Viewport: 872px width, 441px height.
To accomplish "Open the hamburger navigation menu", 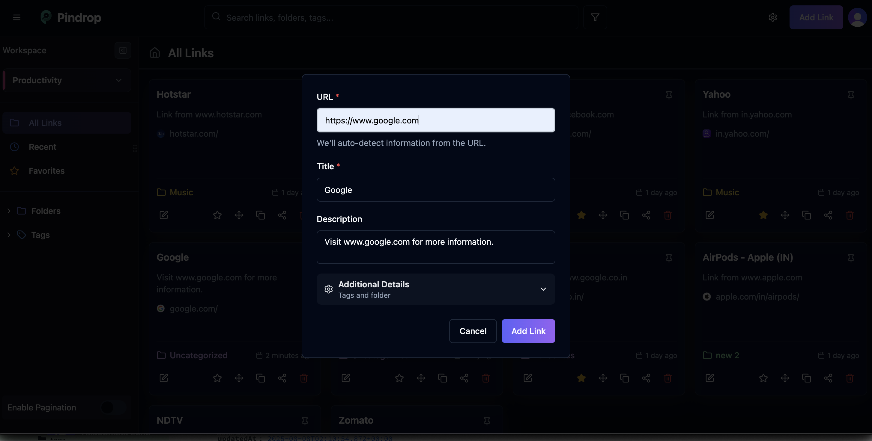I will pyautogui.click(x=16, y=17).
